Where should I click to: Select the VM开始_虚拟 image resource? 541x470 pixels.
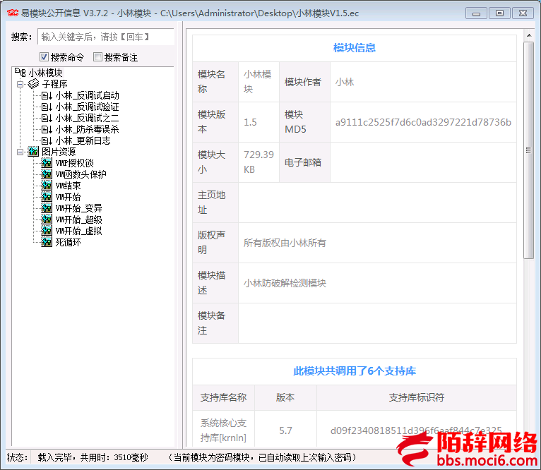(x=78, y=231)
